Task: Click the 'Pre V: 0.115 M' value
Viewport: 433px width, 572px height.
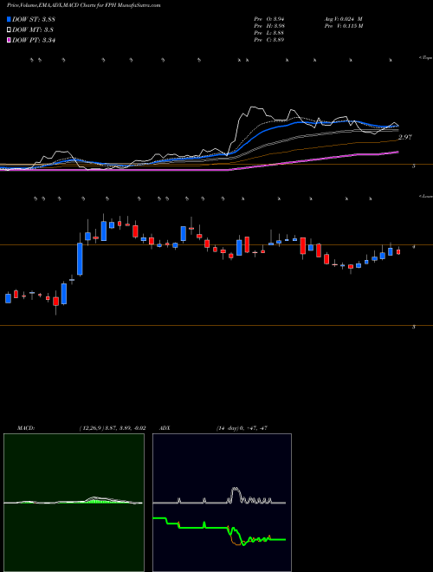Action: coord(343,26)
